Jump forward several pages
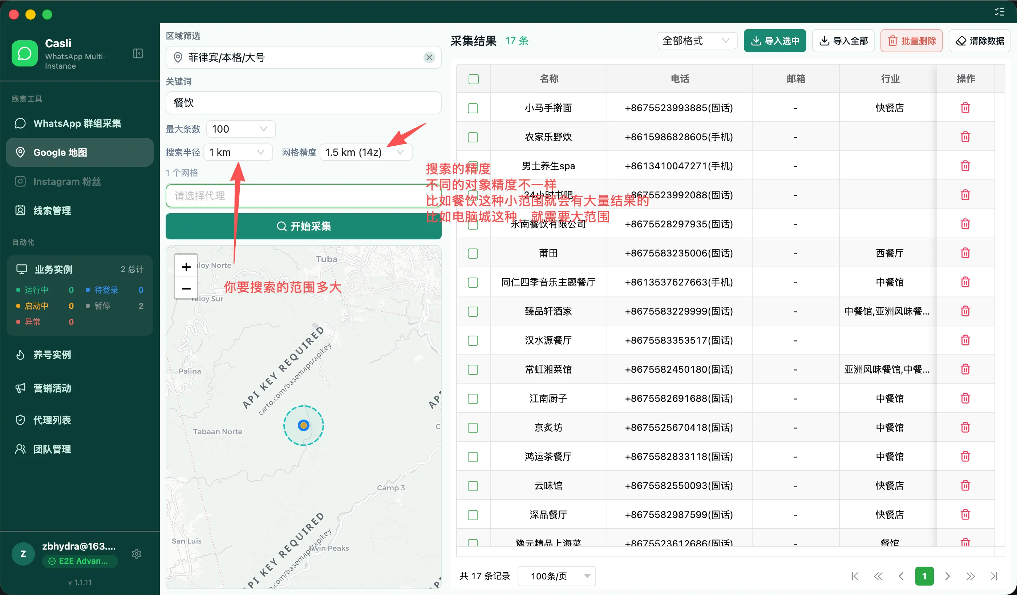The height and width of the screenshot is (595, 1017). click(970, 576)
